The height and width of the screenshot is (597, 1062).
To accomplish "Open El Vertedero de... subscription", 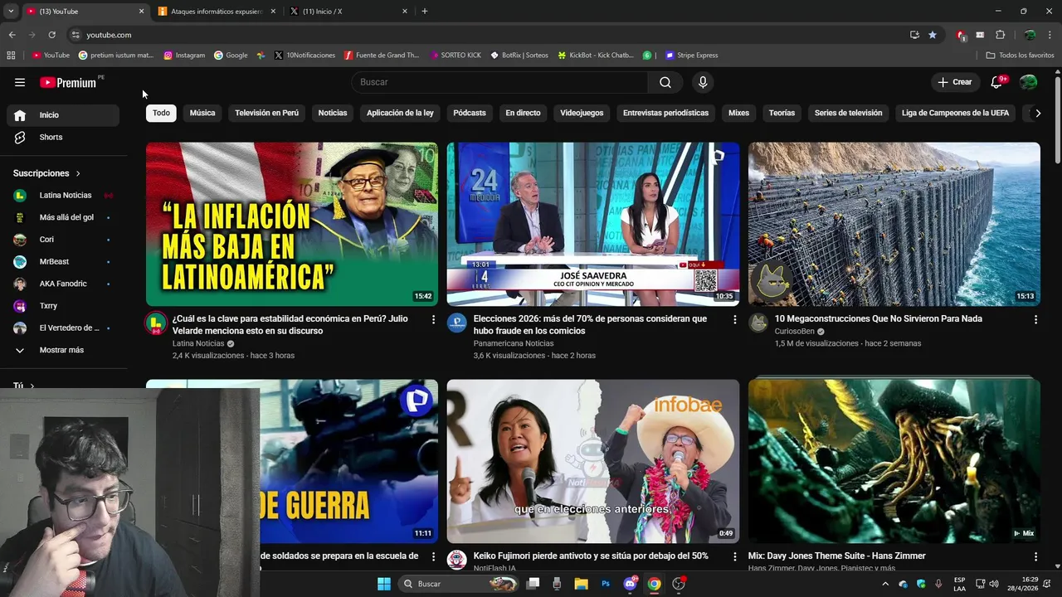I will click(63, 328).
